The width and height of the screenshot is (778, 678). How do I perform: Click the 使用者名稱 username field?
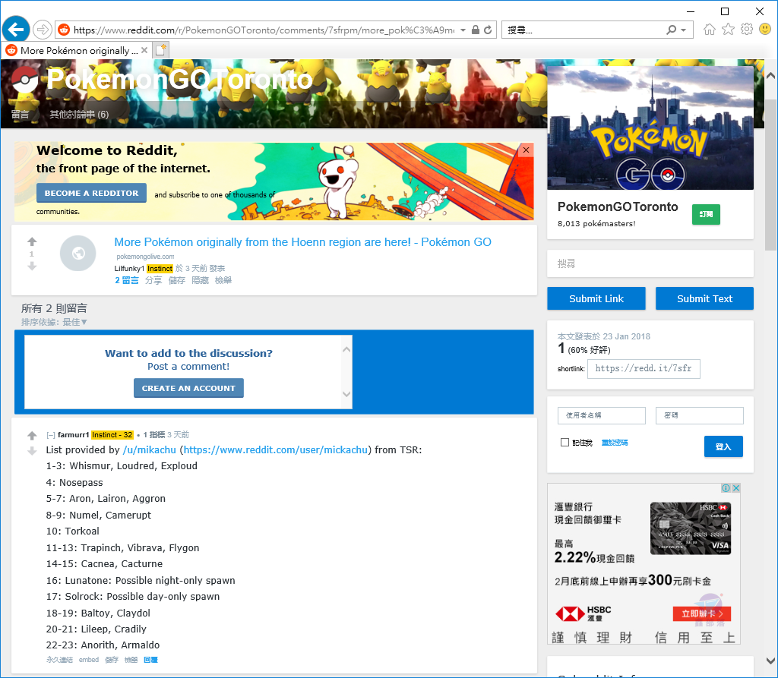[602, 415]
